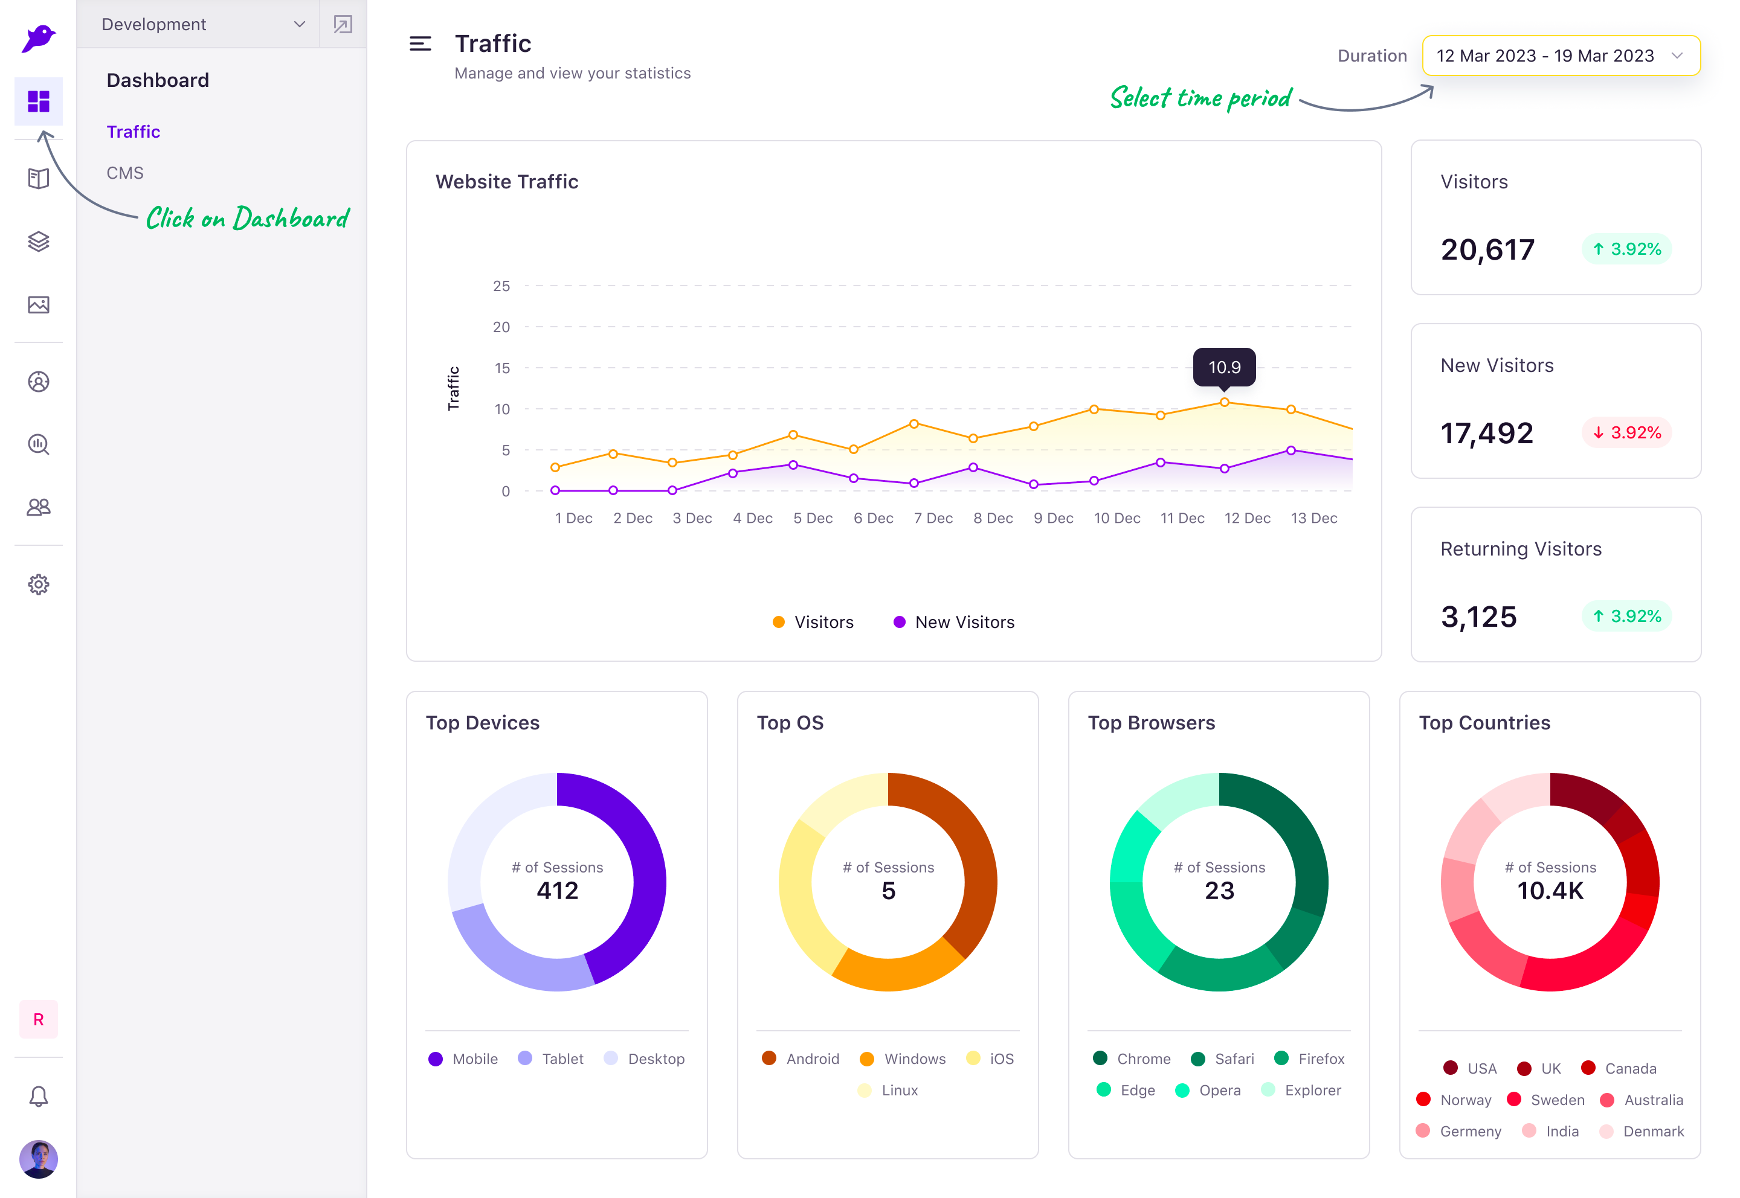
Task: Click the 10.9 chart tooltip
Action: [x=1224, y=367]
